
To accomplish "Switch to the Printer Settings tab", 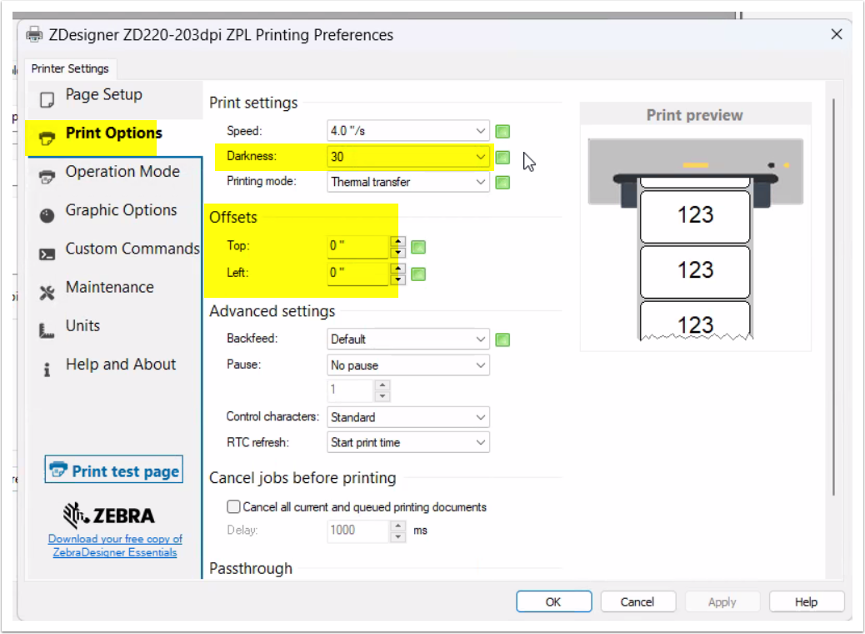I will [x=70, y=68].
